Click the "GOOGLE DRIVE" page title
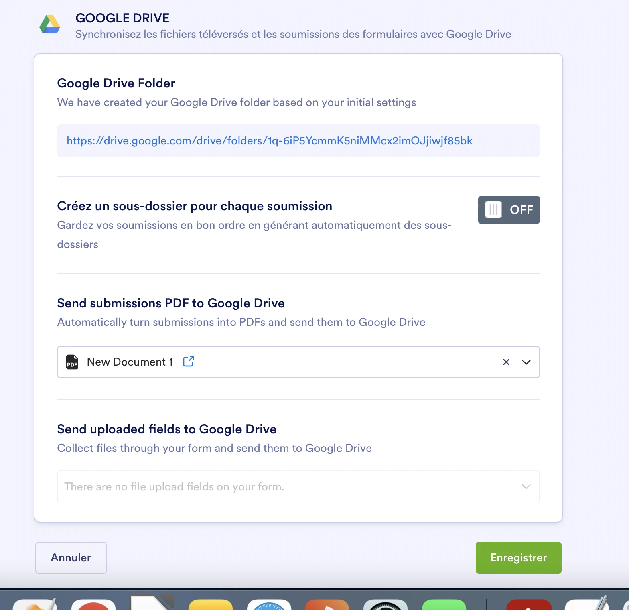This screenshot has width=629, height=610. pyautogui.click(x=122, y=18)
